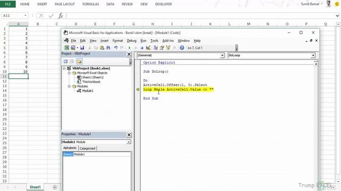The image size is (341, 191).
Task: Select cell A10 containing 10
Action: pyautogui.click(x=19, y=72)
